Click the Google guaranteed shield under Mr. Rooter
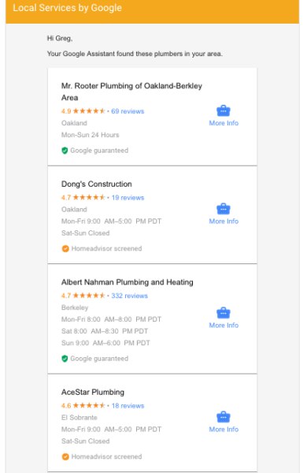Image resolution: width=307 pixels, height=473 pixels. point(65,151)
